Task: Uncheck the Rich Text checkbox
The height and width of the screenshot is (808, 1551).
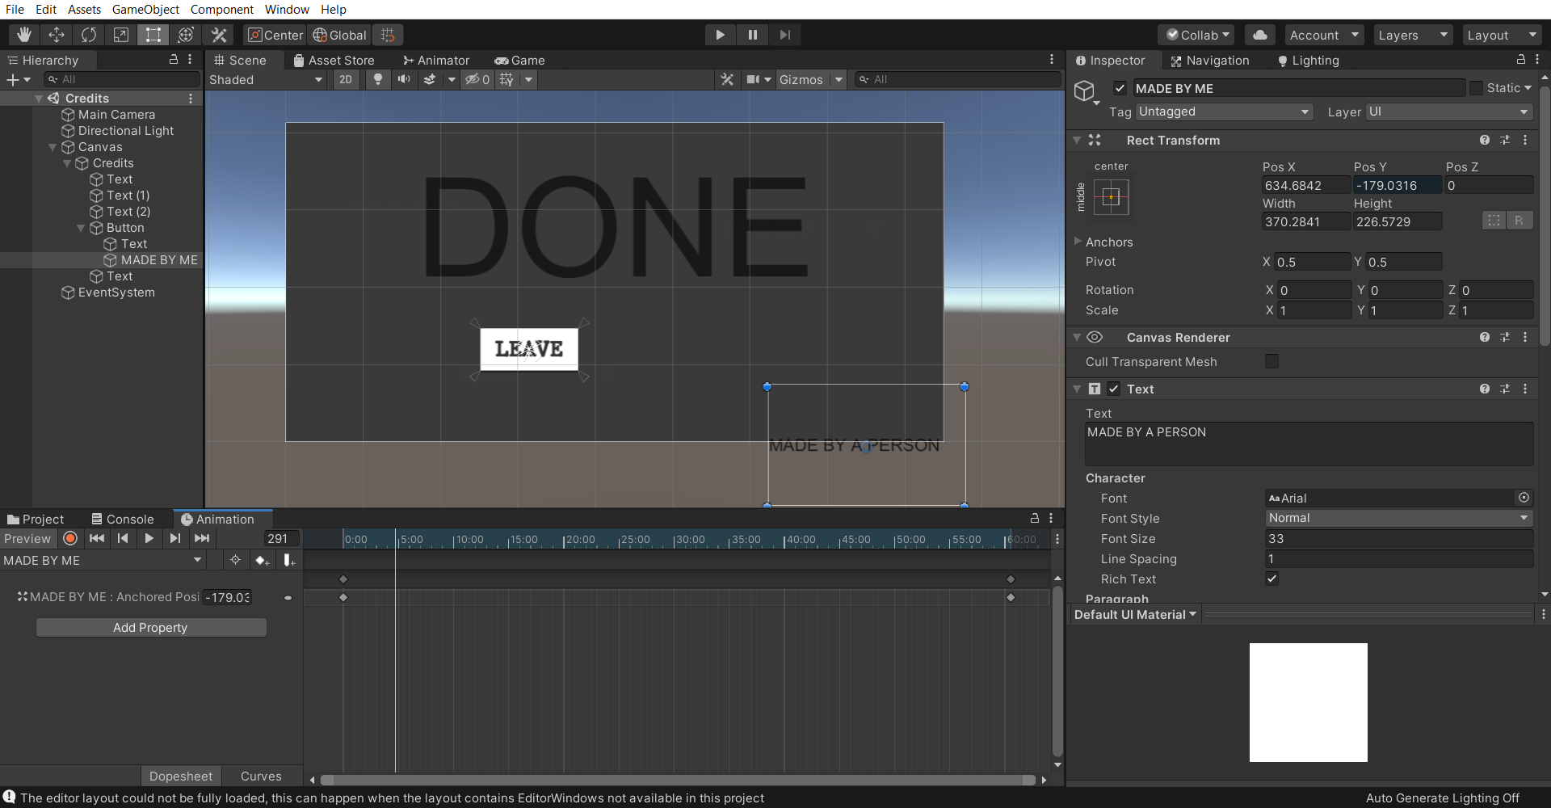Action: click(x=1271, y=579)
